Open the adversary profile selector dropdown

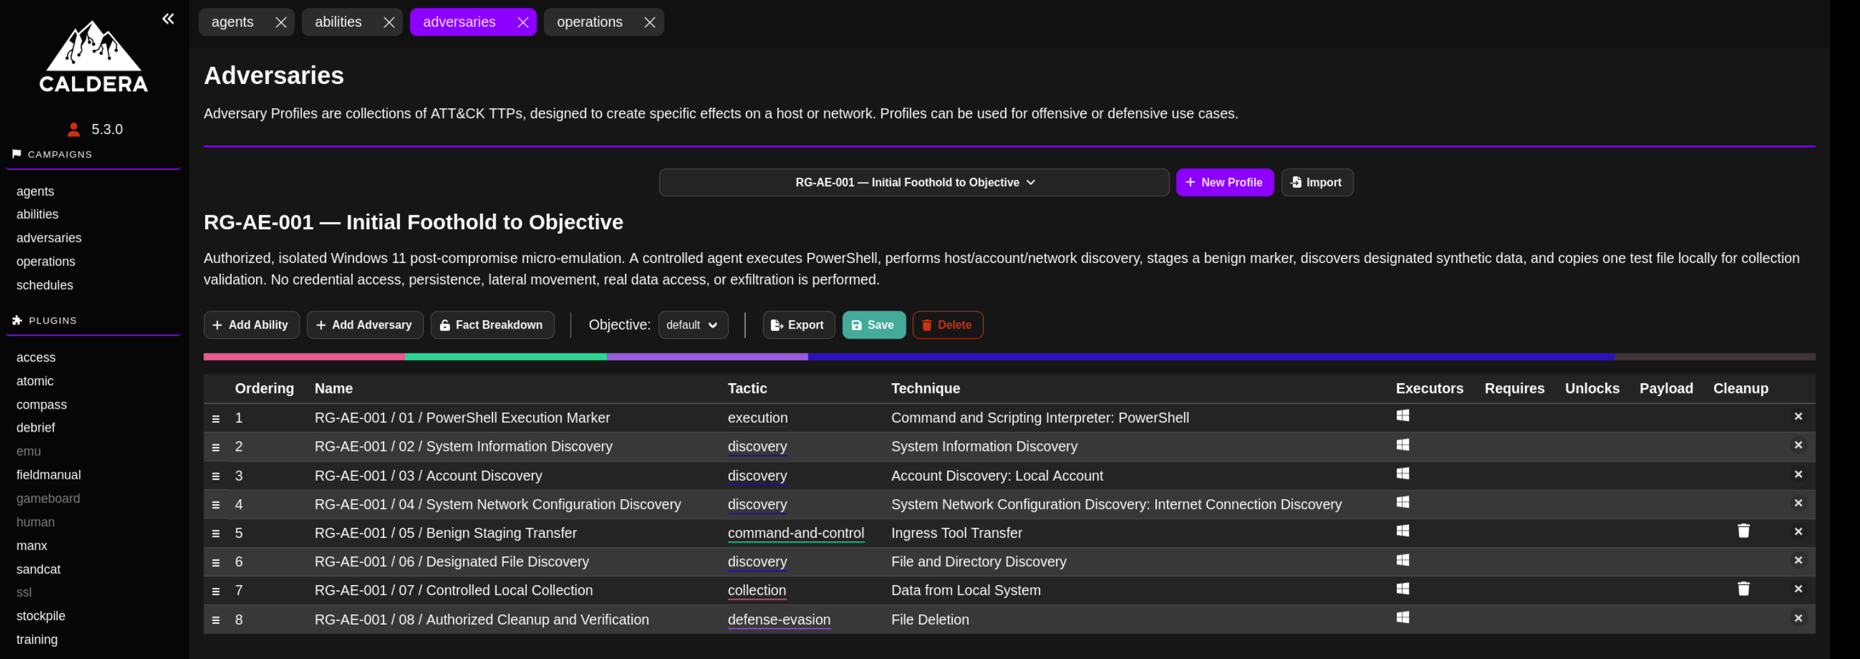coord(913,183)
